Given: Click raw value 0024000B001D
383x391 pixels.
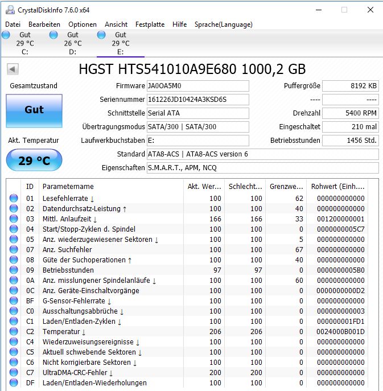Looking at the screenshot, I should coord(341,331).
